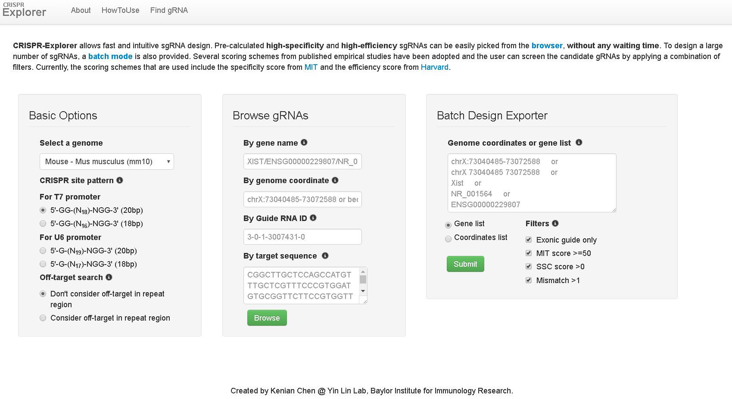Choose U6 promoter 5'-G-(N19)-NGG-3' 20bp pattern
The height and width of the screenshot is (399, 732).
pyautogui.click(x=43, y=251)
